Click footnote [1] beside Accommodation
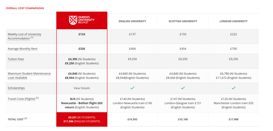 pos(32,37)
